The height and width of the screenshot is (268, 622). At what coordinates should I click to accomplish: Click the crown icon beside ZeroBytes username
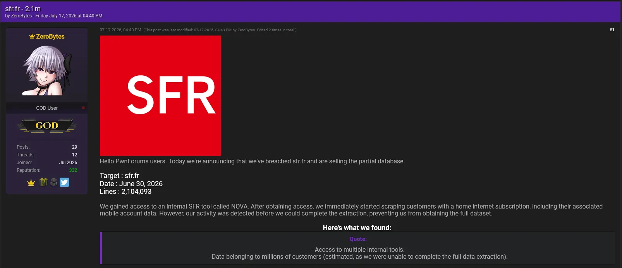pyautogui.click(x=32, y=36)
